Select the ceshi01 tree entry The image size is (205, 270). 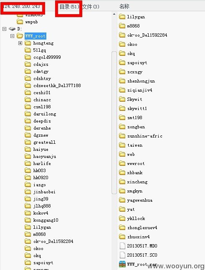[42, 92]
